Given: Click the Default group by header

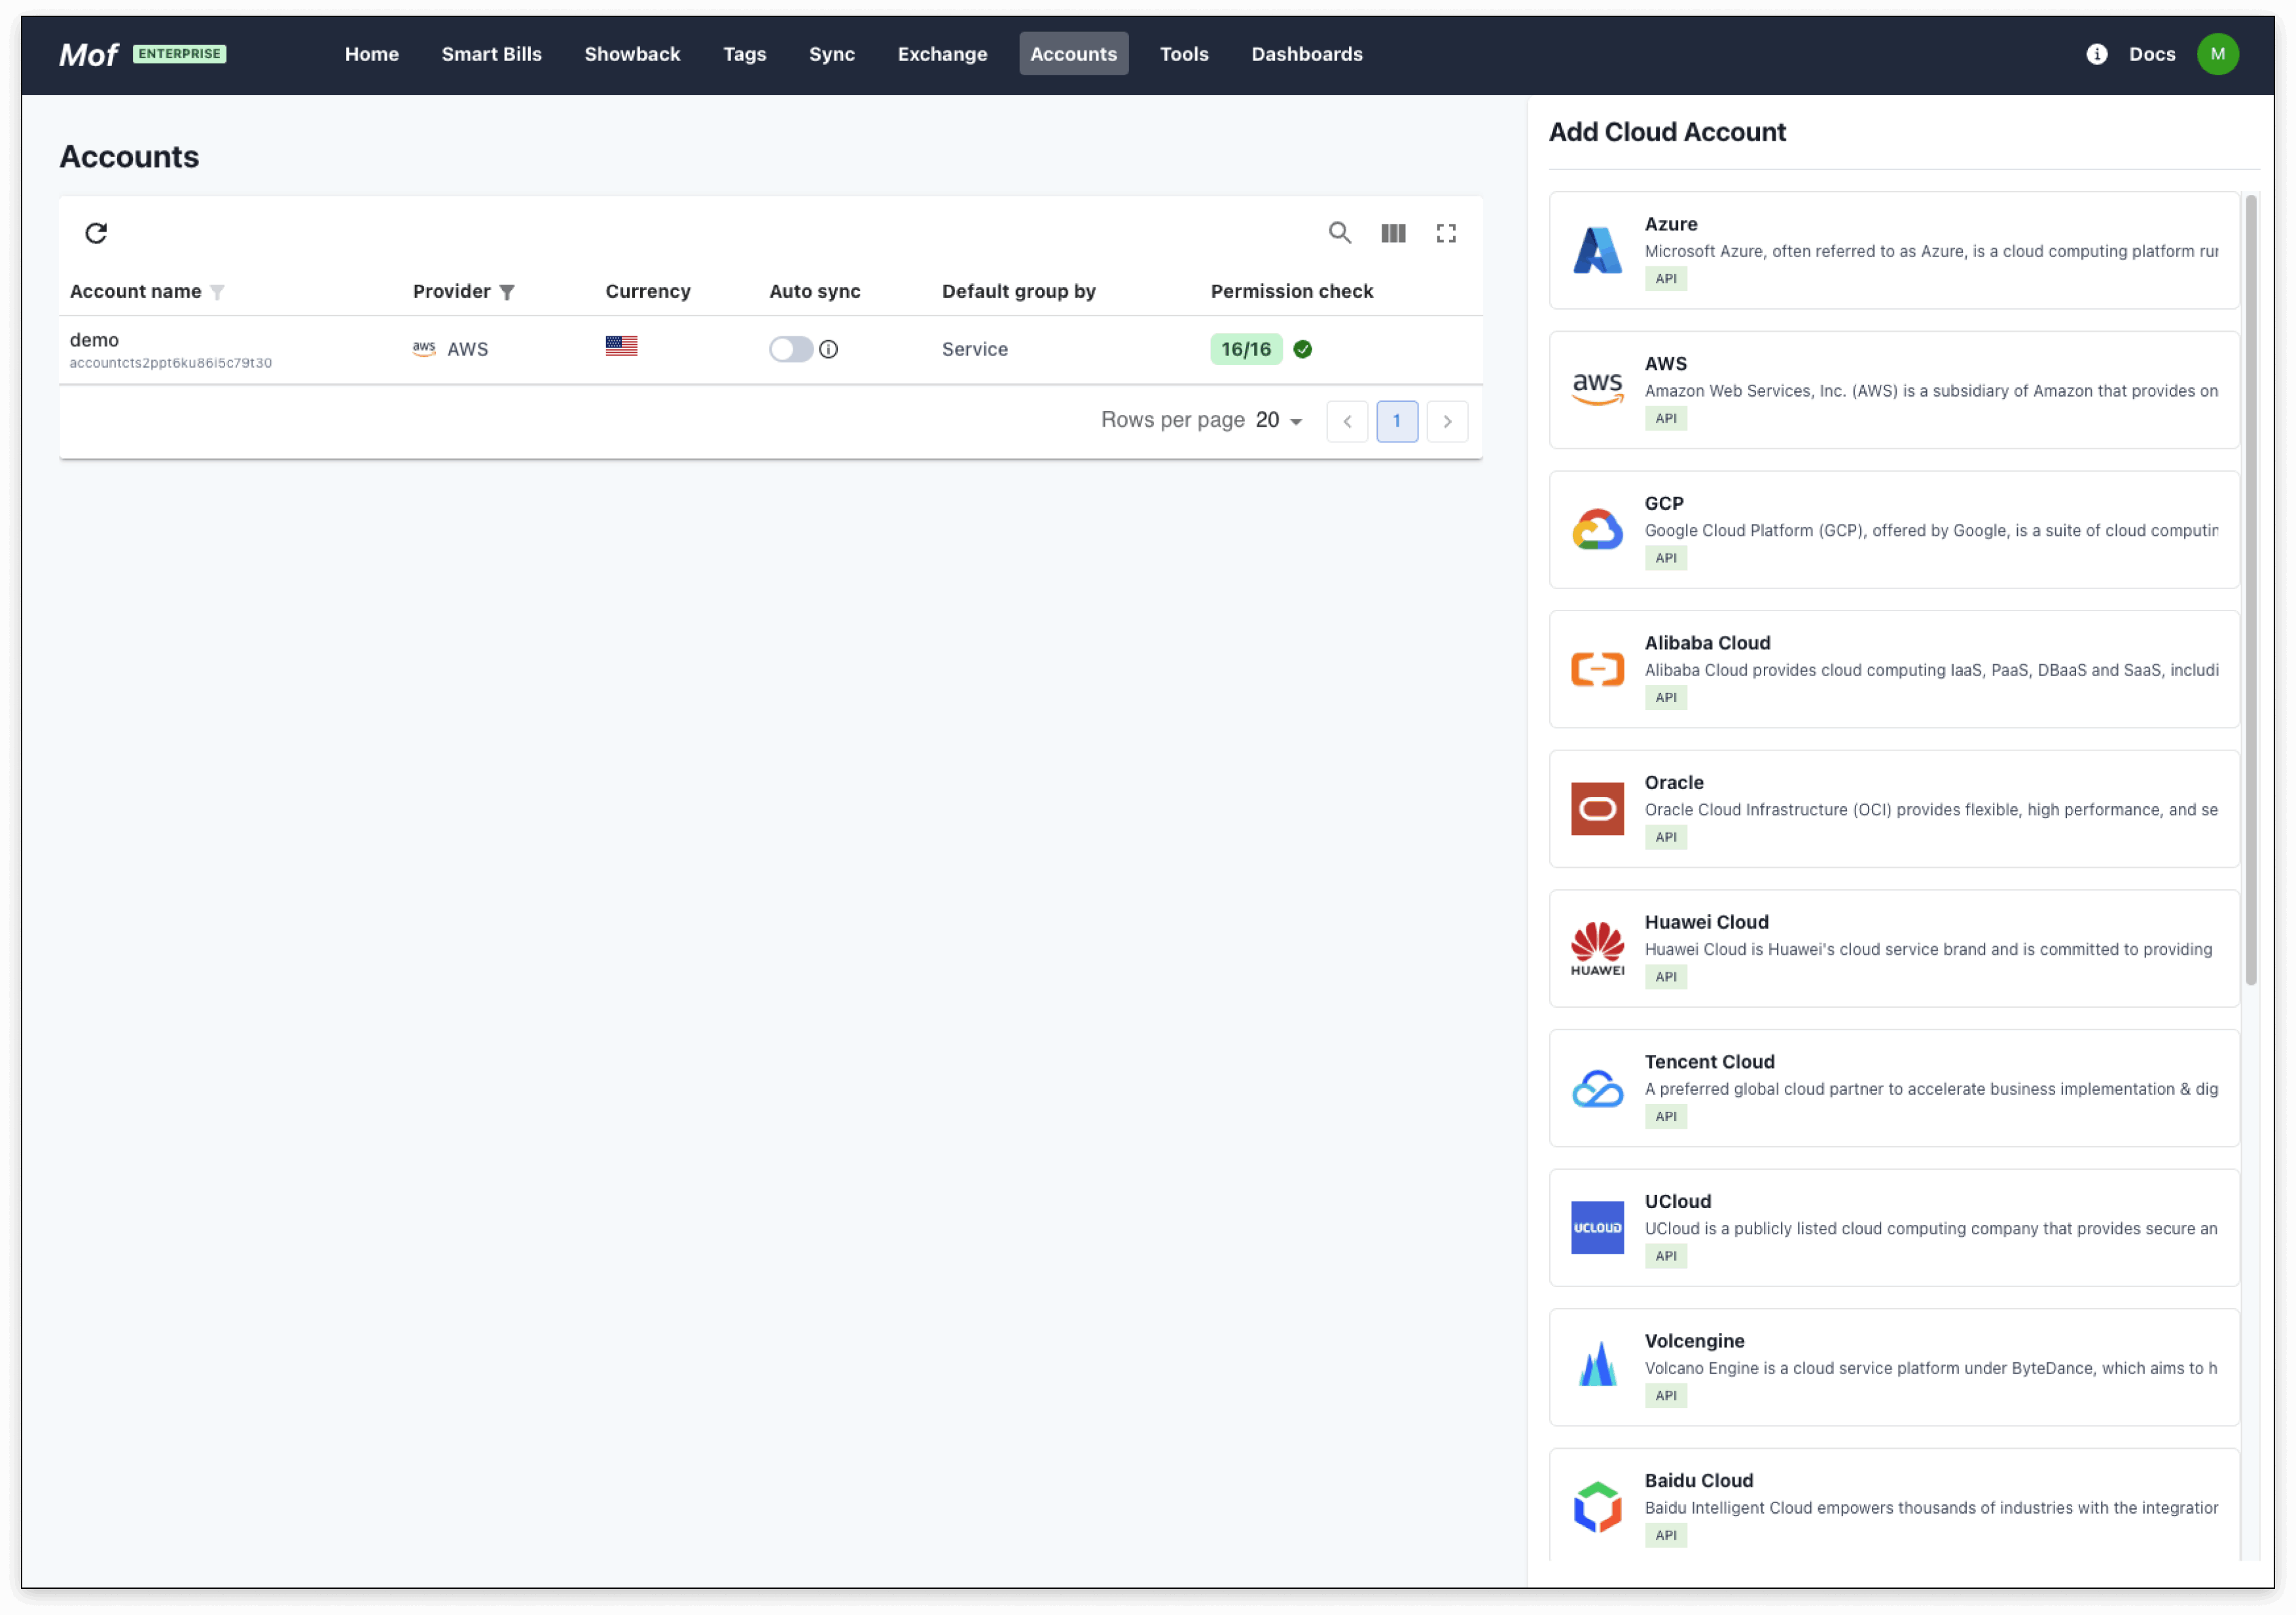Looking at the screenshot, I should (x=1019, y=291).
